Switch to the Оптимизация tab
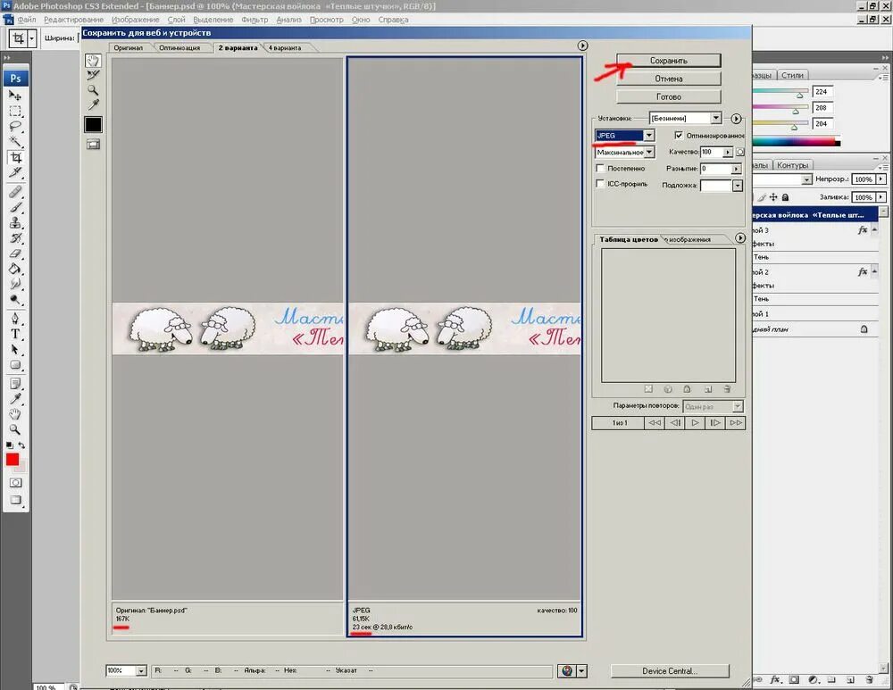893x690 pixels. pos(179,48)
